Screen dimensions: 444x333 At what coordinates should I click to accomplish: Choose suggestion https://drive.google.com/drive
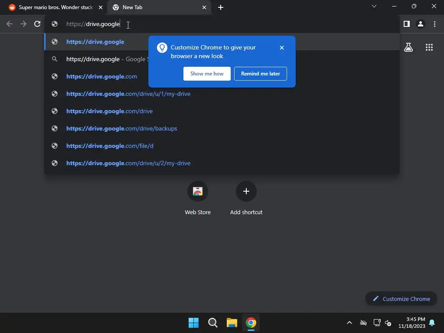pyautogui.click(x=222, y=111)
